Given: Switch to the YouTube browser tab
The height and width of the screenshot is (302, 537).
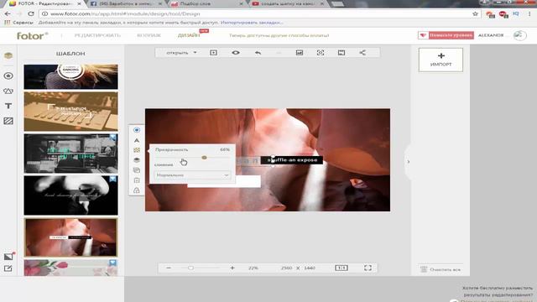Looking at the screenshot, I should (x=288, y=3).
